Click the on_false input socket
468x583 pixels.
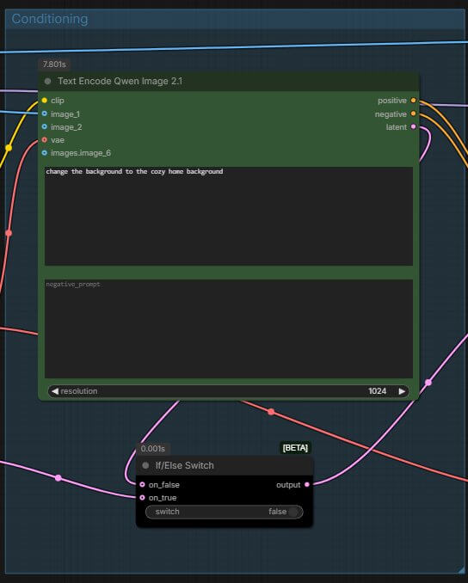pos(142,484)
